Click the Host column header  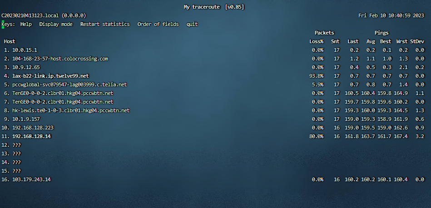[10, 41]
